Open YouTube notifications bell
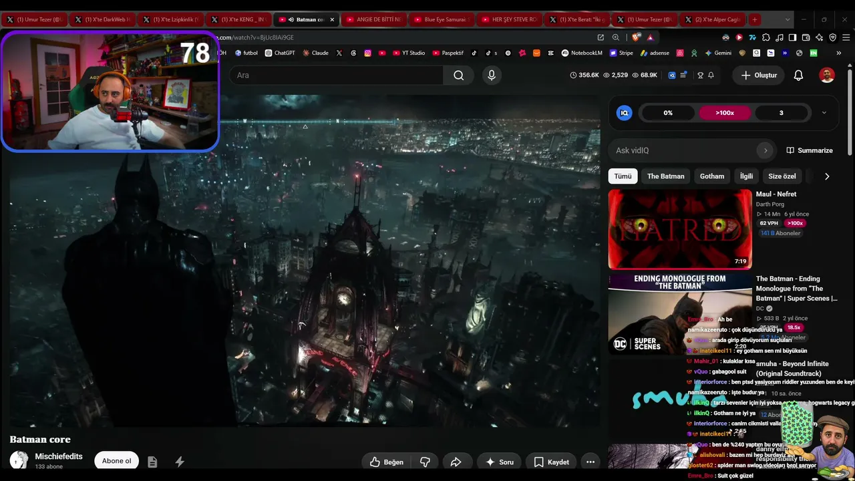Image resolution: width=855 pixels, height=481 pixels. tap(798, 75)
